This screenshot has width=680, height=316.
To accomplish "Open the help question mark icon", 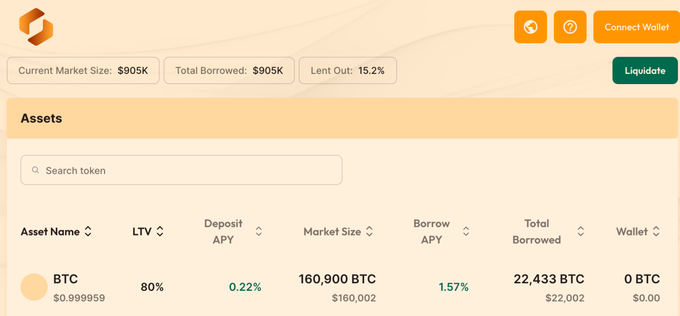I will [x=570, y=26].
